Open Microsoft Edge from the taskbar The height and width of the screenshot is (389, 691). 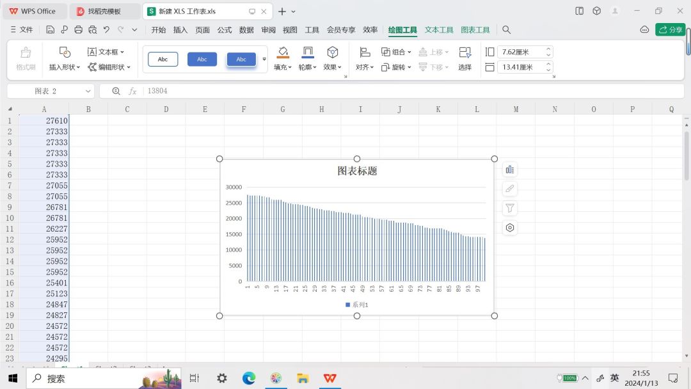tap(249, 379)
